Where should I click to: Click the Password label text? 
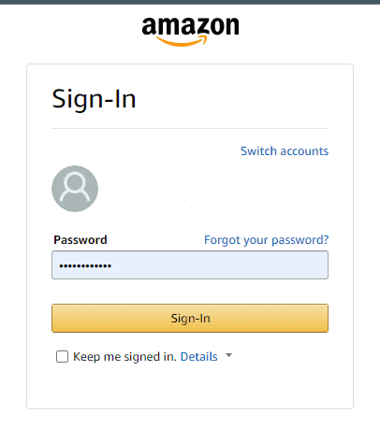[80, 240]
